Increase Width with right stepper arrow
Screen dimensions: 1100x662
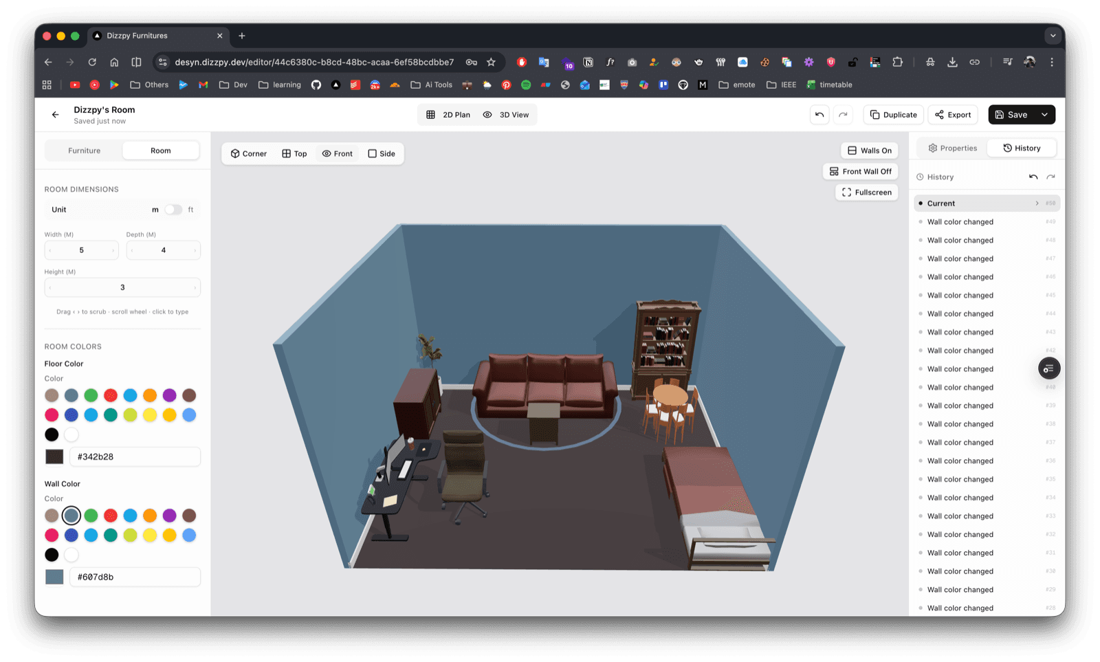(113, 251)
